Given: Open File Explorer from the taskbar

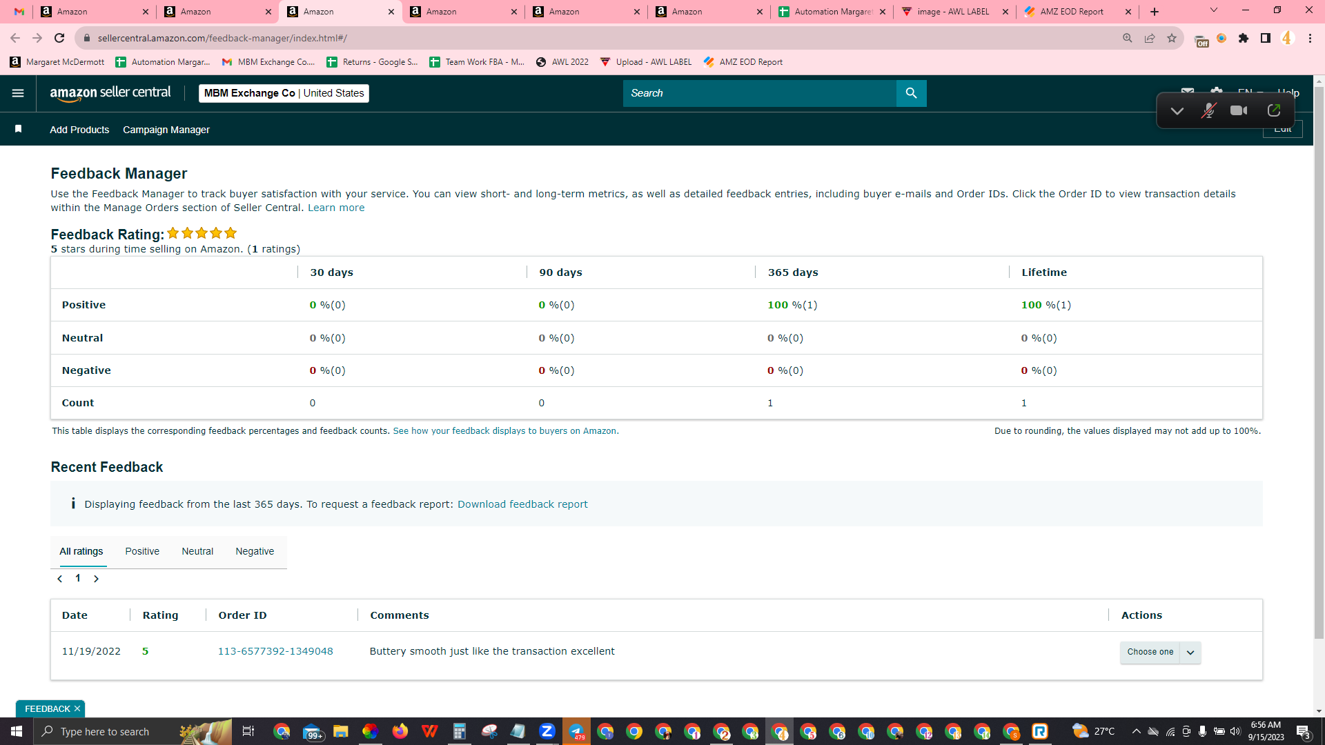Looking at the screenshot, I should pos(340,731).
